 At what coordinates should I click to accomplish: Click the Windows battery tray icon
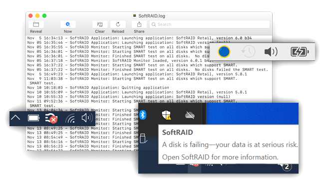33,118
